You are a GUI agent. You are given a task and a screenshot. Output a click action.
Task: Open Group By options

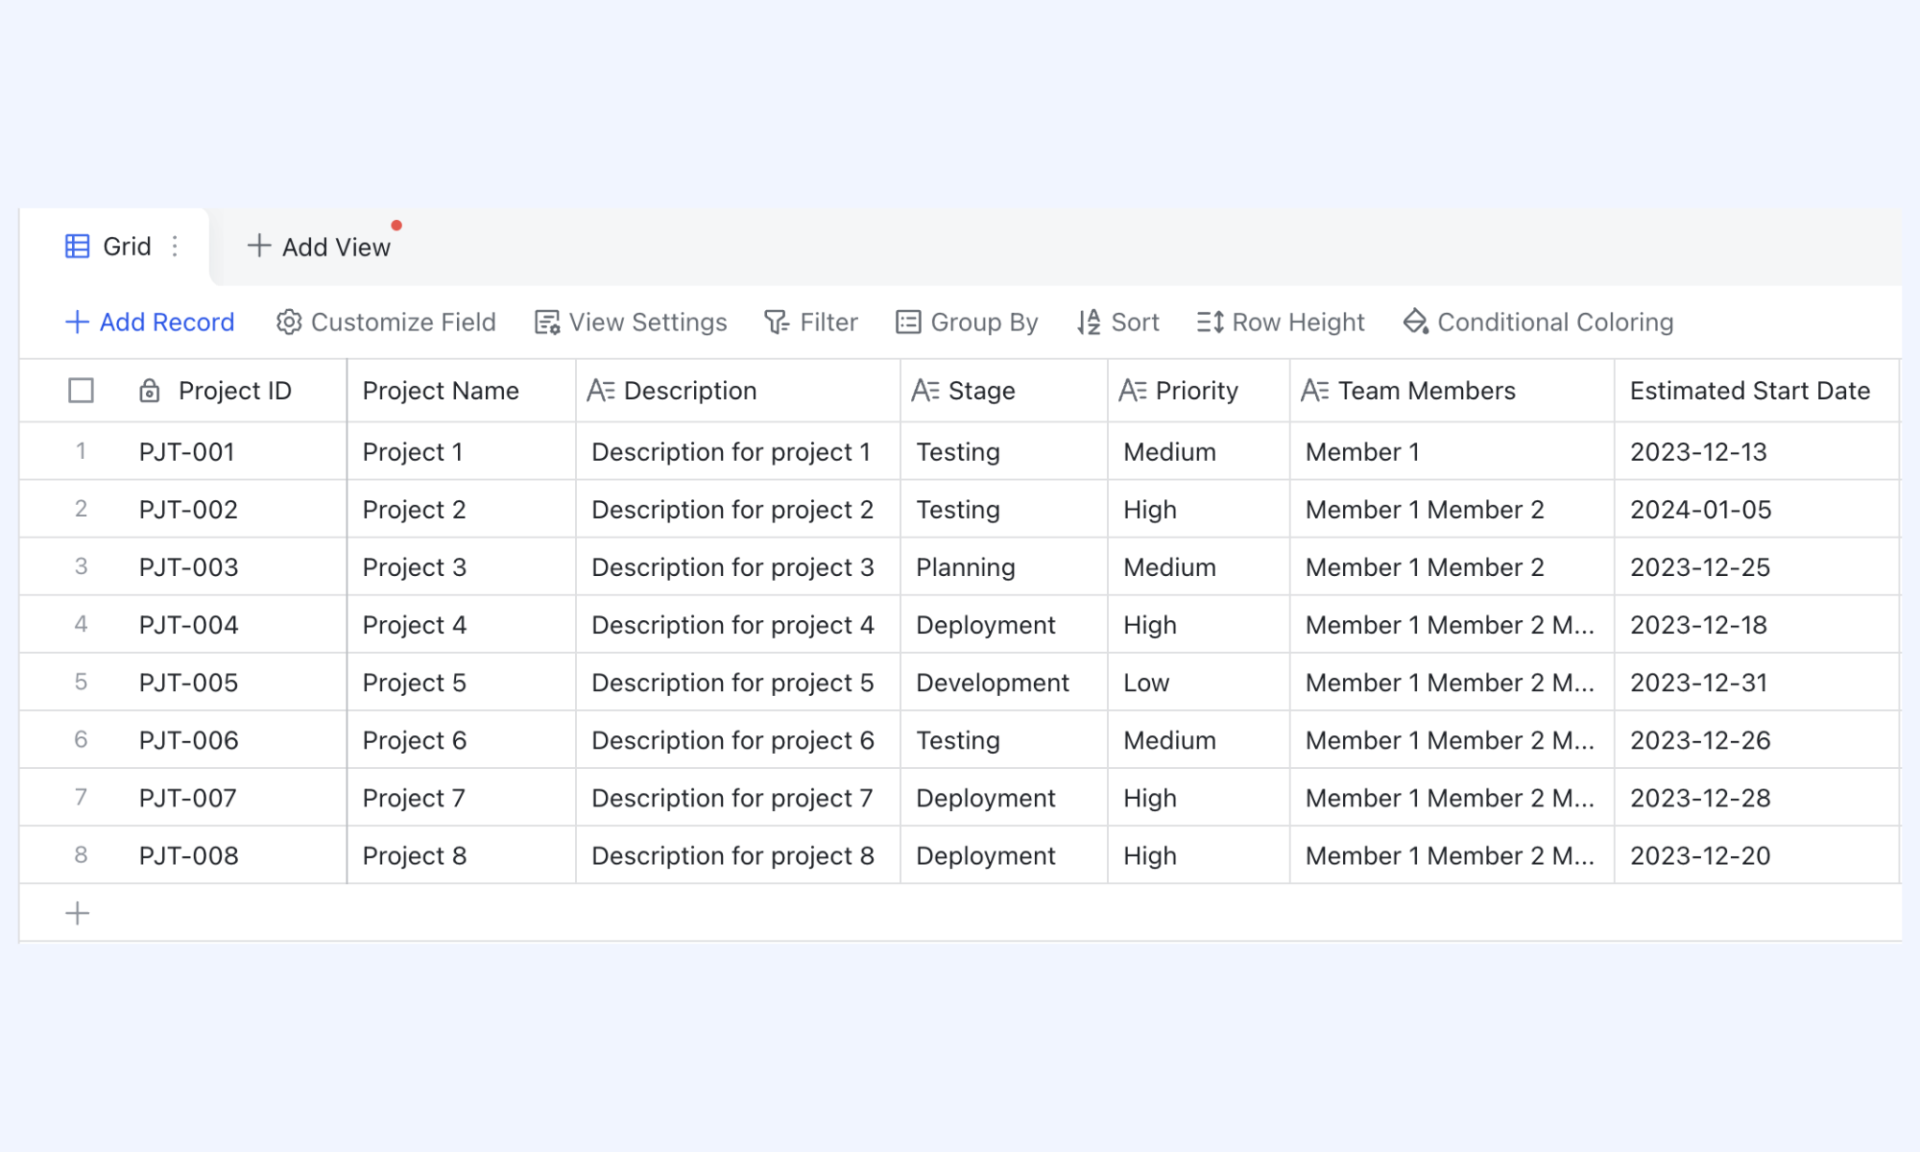tap(967, 323)
